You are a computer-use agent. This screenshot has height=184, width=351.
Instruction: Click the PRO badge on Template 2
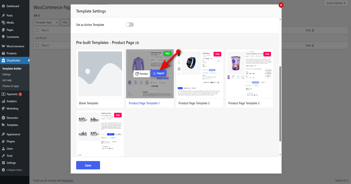coord(217,54)
